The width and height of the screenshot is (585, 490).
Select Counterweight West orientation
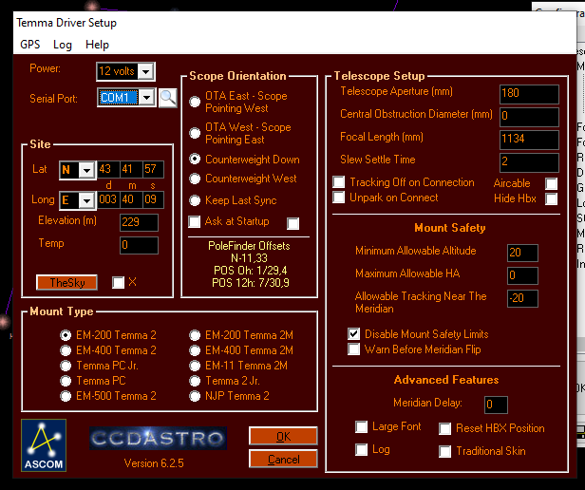pos(196,179)
